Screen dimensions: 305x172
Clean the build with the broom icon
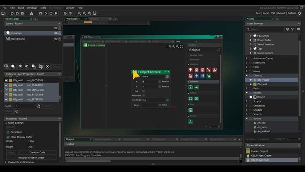tap(56, 13)
